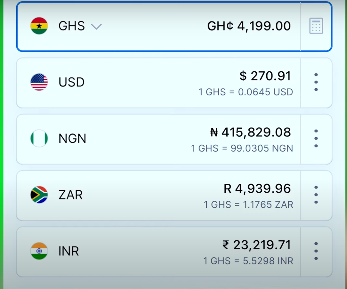Image resolution: width=347 pixels, height=289 pixels.
Task: Click the South Africa flag icon
Action: (x=39, y=194)
